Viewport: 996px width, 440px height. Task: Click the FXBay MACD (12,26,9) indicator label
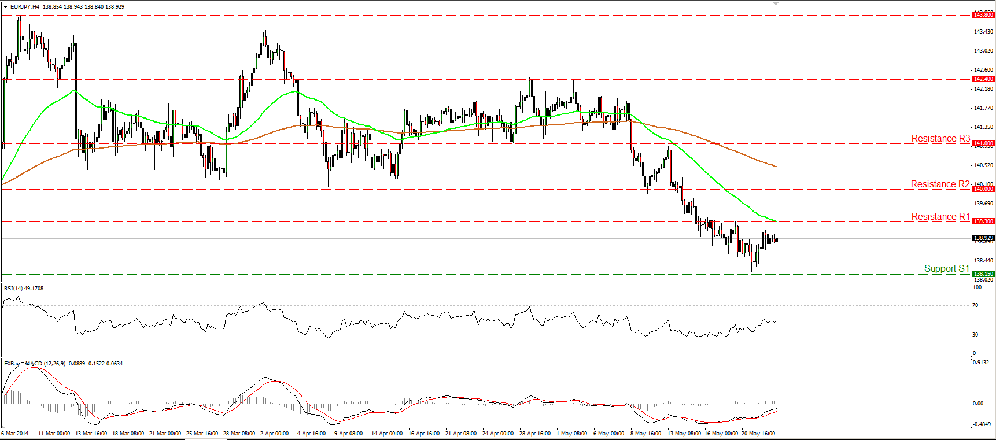tap(63, 363)
